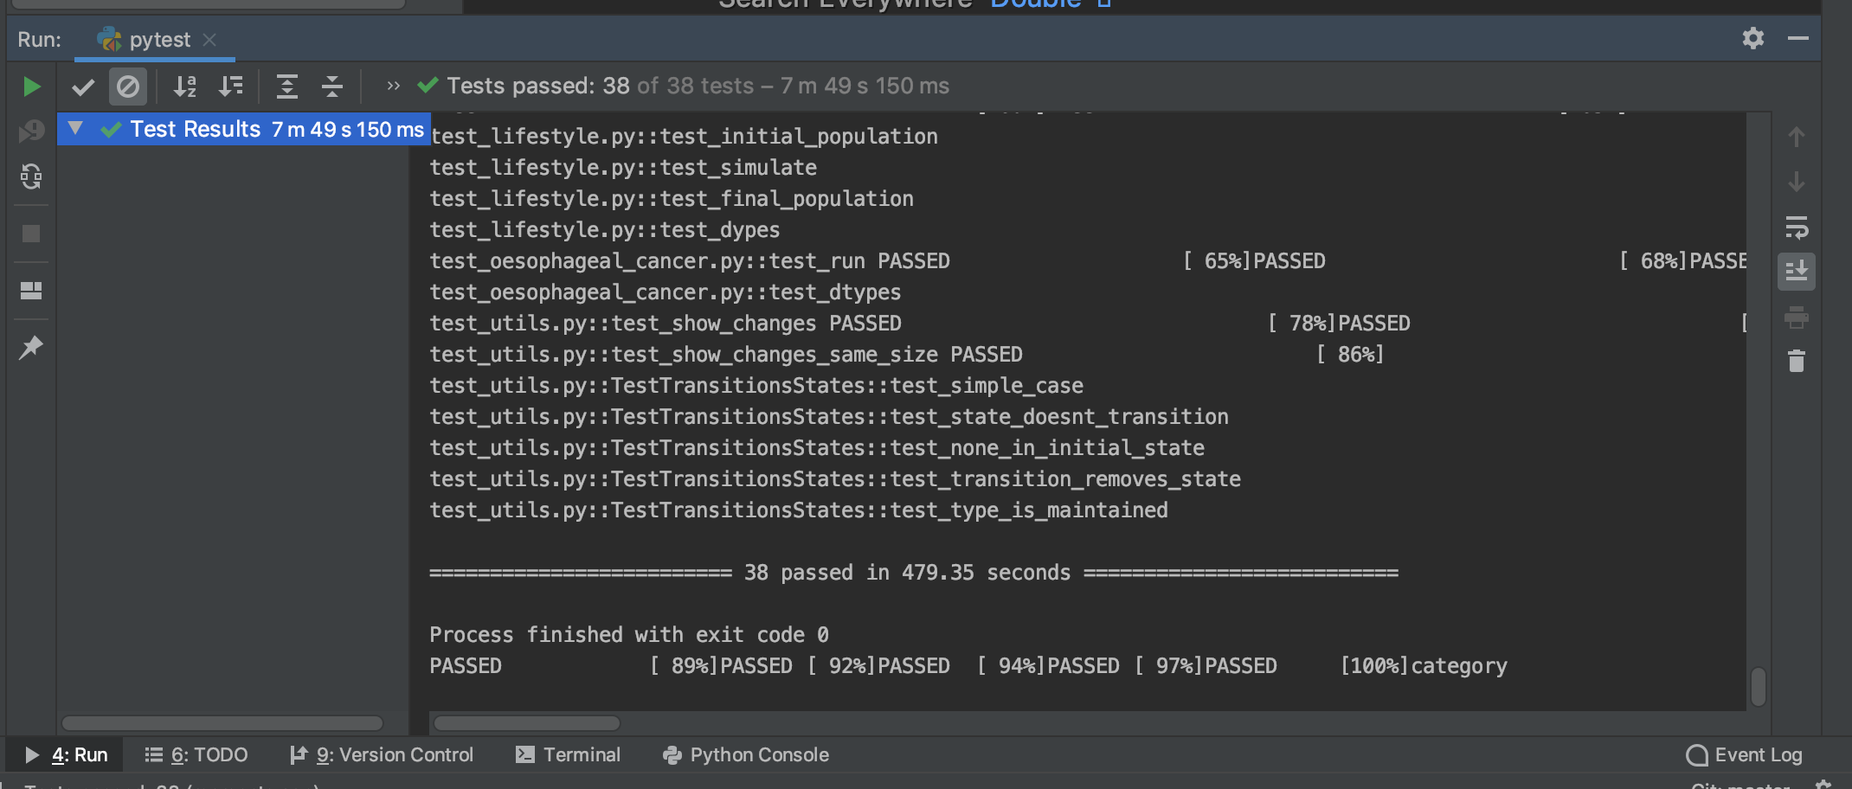Image resolution: width=1852 pixels, height=789 pixels.
Task: Click the test_lifestyle.py::test_dypes line
Action: [x=605, y=230]
